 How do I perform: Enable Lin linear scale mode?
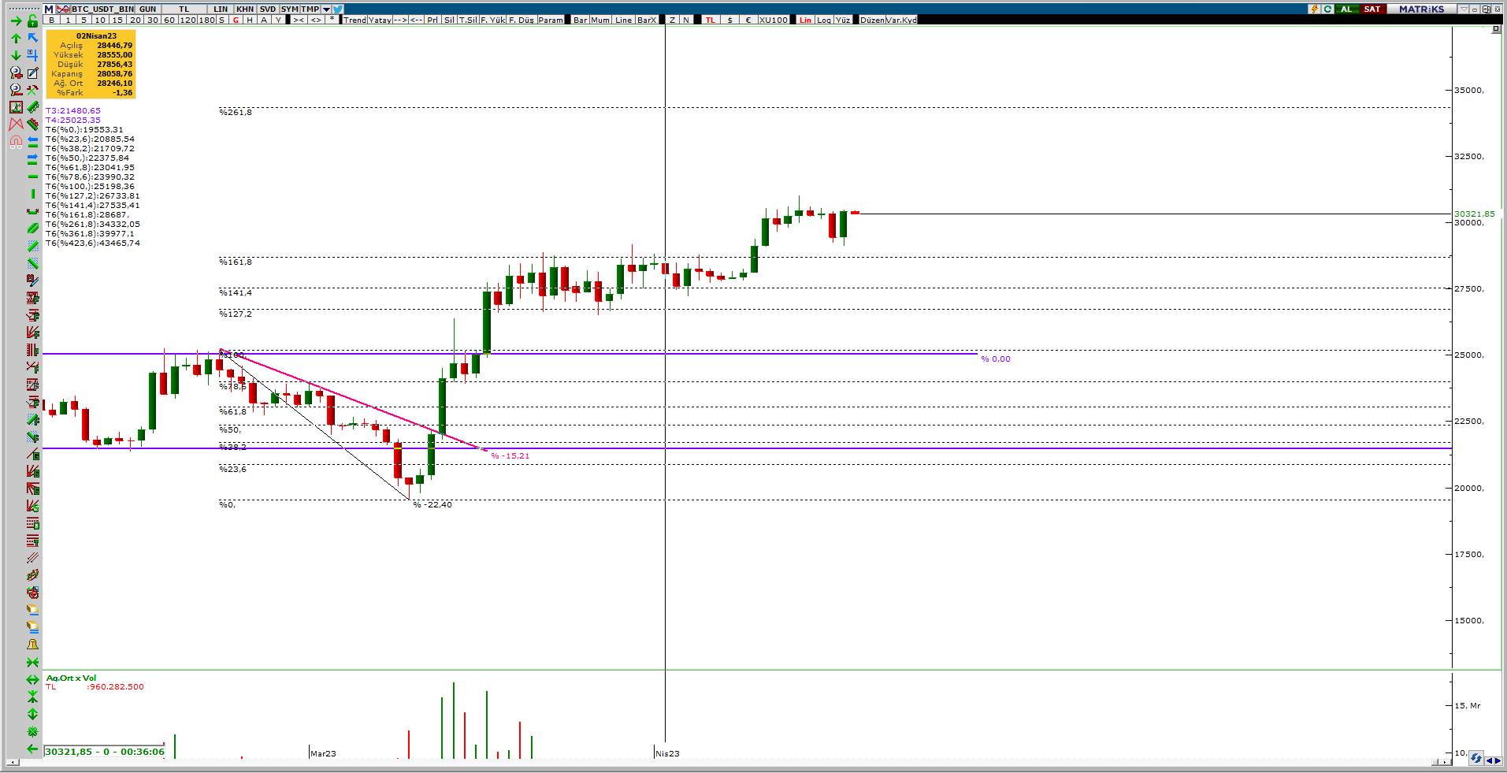805,20
